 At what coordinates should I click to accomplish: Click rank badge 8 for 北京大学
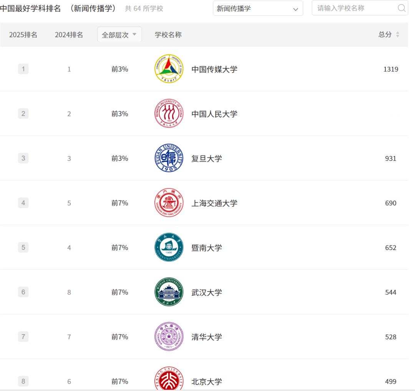point(23,381)
